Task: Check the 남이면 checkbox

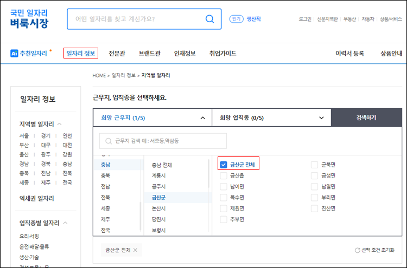Action: coord(224,186)
